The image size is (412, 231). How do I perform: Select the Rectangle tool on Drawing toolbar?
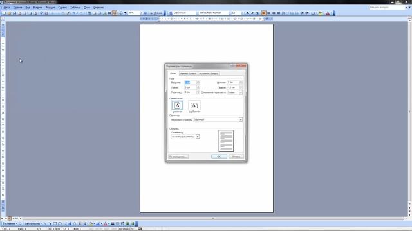point(55,224)
